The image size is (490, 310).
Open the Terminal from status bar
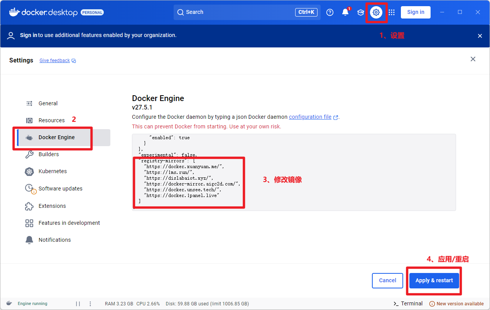(x=408, y=303)
